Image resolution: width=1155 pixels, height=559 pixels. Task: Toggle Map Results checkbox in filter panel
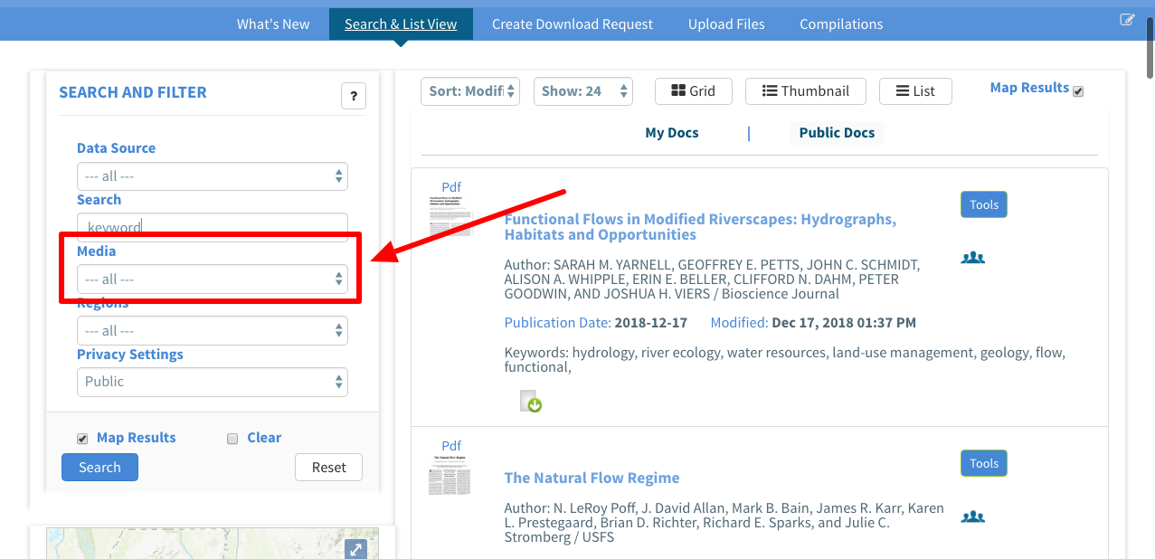[83, 439]
